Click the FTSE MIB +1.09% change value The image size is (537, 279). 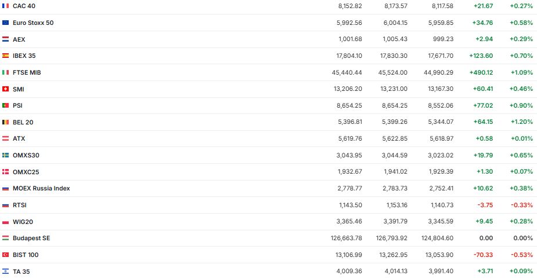pos(521,72)
